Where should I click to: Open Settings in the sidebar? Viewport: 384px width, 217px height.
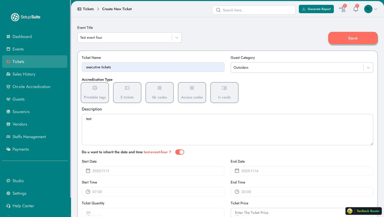[x=35, y=193]
